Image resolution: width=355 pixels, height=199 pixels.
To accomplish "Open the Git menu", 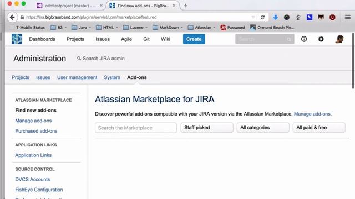I will tap(146, 39).
